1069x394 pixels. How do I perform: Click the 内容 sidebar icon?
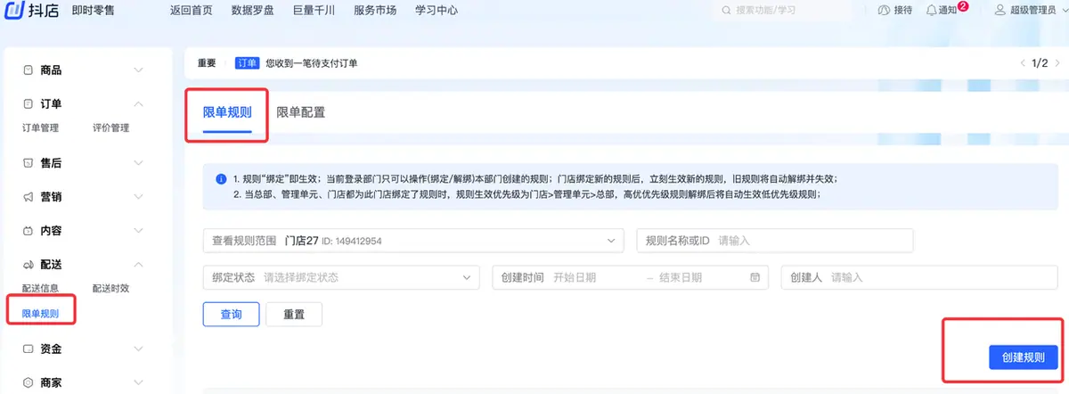pos(29,230)
